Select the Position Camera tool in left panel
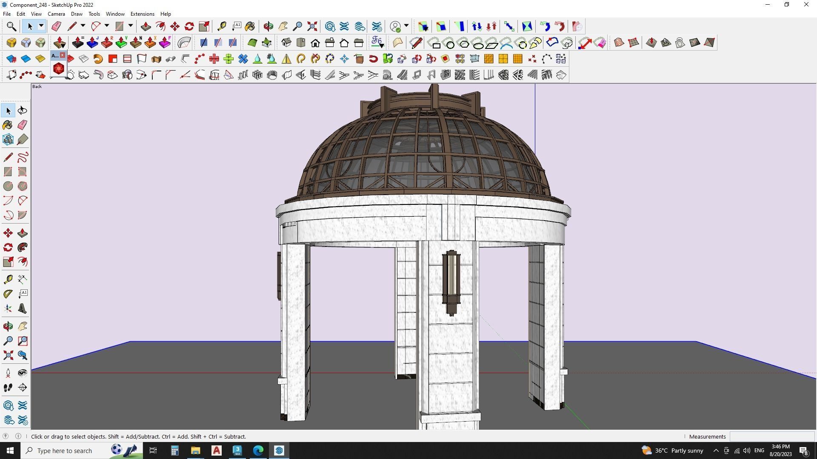 (x=8, y=373)
